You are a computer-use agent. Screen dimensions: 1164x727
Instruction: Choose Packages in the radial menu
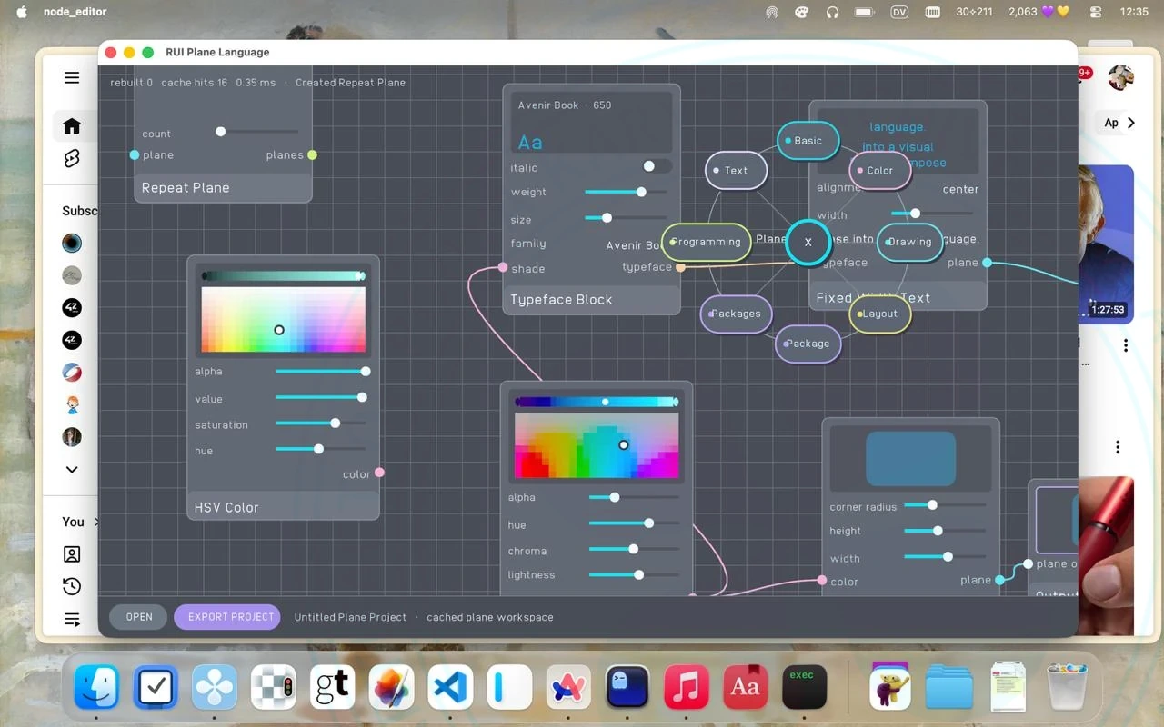point(736,314)
